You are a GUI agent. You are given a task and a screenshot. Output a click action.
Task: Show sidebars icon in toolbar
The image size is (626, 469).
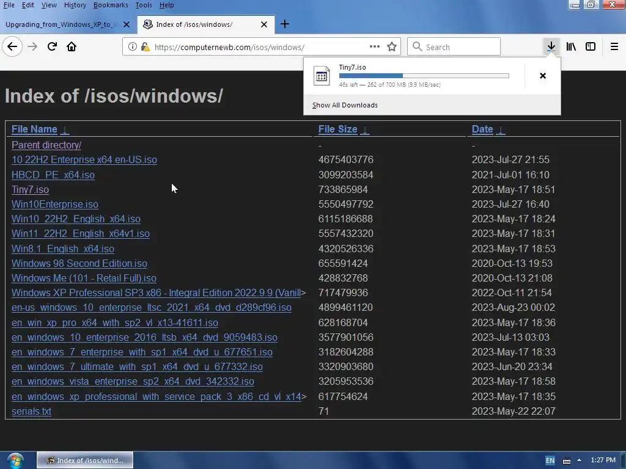[591, 46]
